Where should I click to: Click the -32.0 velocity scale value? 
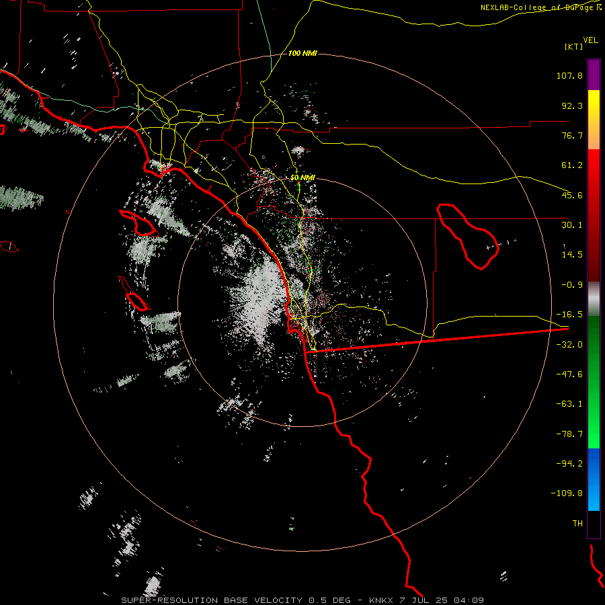click(569, 345)
